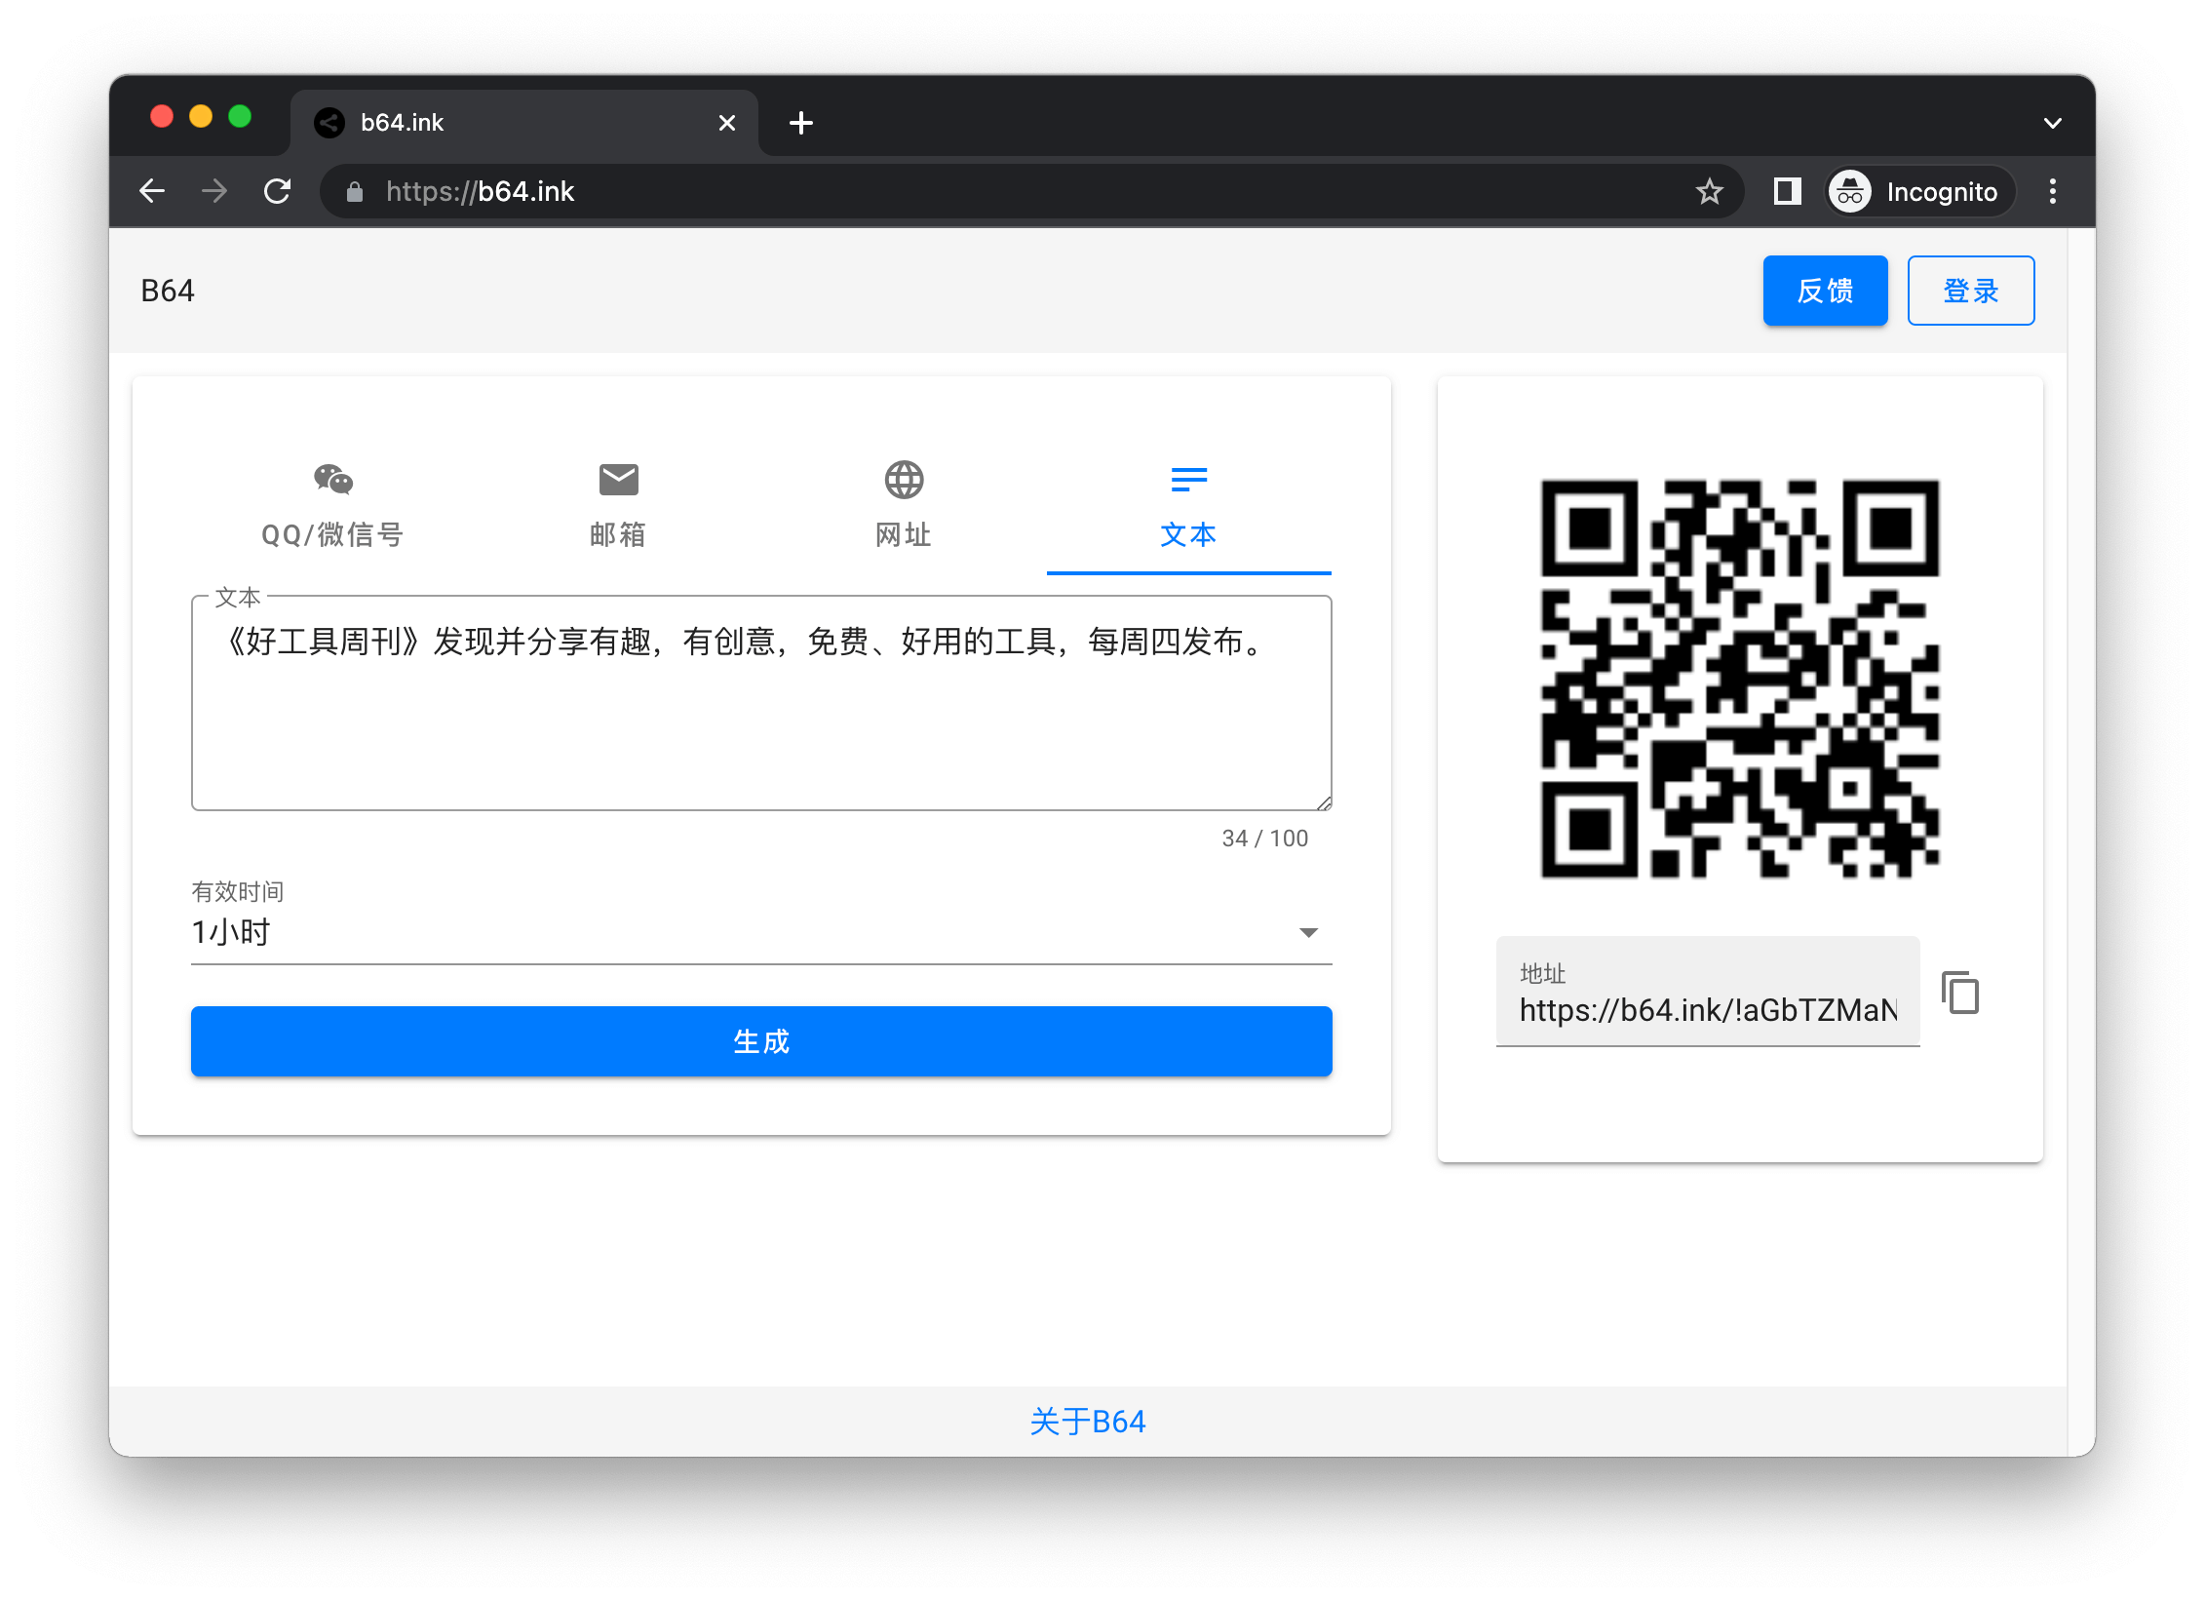Reload the page
2205x1601 pixels.
point(278,191)
